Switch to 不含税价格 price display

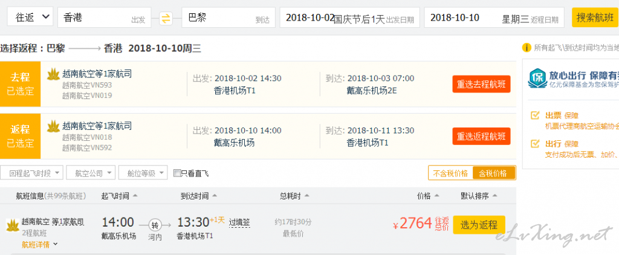pyautogui.click(x=450, y=173)
